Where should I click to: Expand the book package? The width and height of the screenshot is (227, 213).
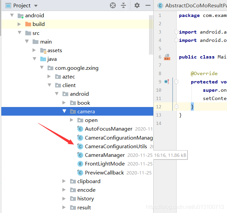tap(64, 103)
